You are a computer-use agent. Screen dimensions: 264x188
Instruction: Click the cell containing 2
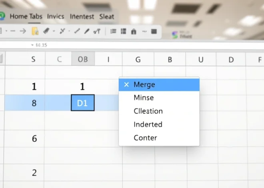pos(24,173)
